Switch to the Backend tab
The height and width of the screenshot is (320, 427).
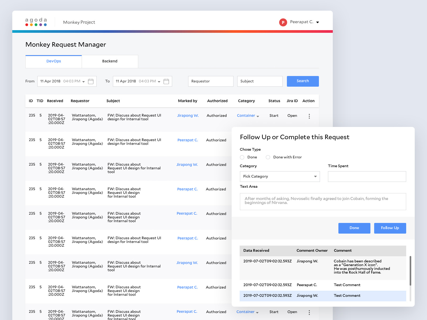pos(110,61)
